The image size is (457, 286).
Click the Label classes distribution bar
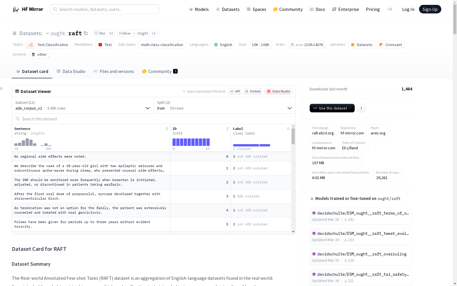pyautogui.click(x=252, y=145)
